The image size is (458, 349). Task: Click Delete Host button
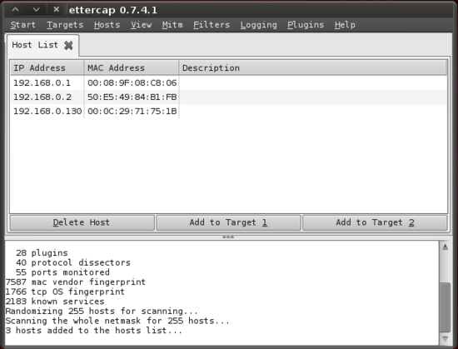click(x=82, y=222)
